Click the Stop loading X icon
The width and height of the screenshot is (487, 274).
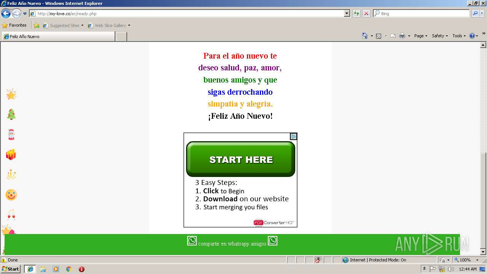point(366,14)
